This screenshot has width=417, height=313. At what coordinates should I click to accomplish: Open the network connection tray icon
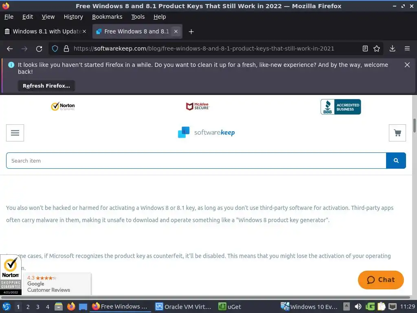tap(393, 306)
